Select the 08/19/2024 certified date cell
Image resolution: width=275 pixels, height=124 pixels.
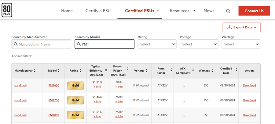pyautogui.click(x=228, y=86)
